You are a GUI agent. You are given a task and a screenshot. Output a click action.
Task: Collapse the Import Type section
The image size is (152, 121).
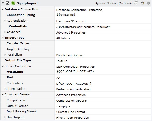click(3, 38)
